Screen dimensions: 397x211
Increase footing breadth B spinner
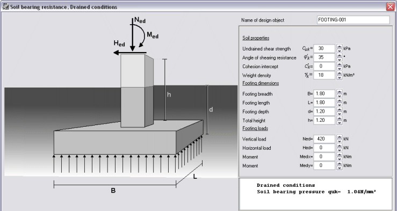340,91
